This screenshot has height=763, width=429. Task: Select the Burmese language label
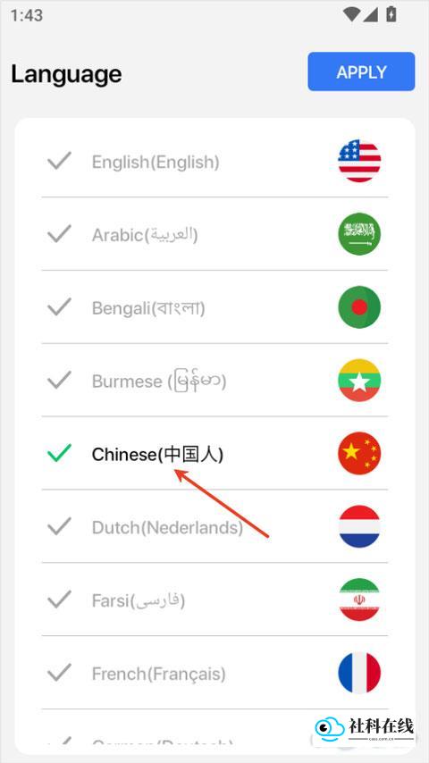[159, 381]
